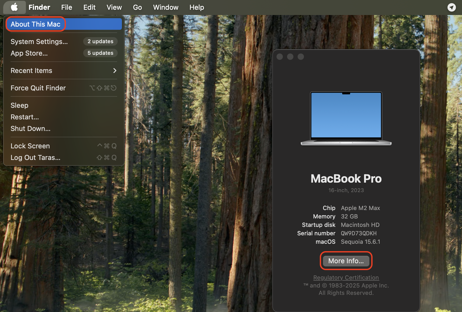The width and height of the screenshot is (462, 312).
Task: Select Restart...
Action: point(25,117)
